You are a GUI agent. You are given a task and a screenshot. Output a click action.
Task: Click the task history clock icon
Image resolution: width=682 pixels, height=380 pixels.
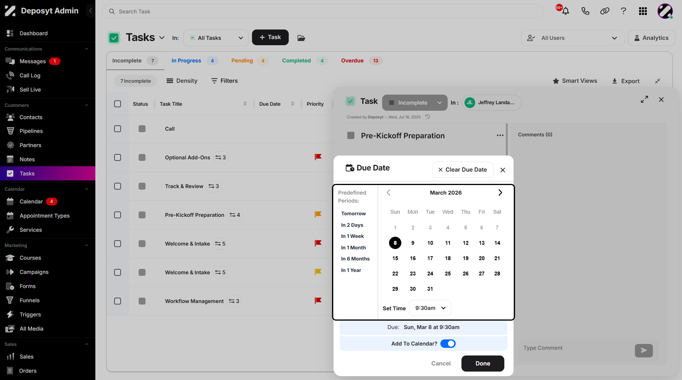(428, 117)
